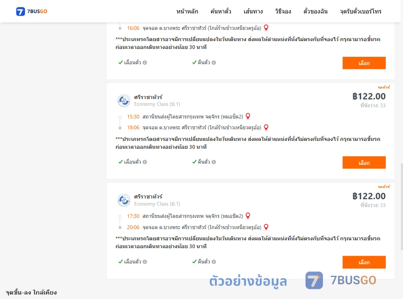Screen dimensions: 403x299
Task: Click operator logo of 15:30 ศรีราชาทัวร์ trip
Action: click(124, 101)
